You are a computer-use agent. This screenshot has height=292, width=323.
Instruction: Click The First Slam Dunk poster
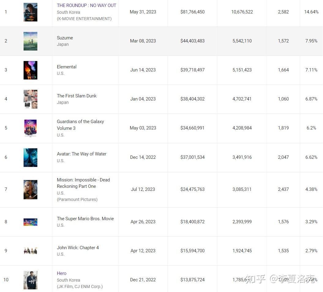pyautogui.click(x=31, y=99)
